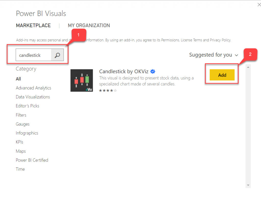Click the magnifying glass search icon
This screenshot has width=261, height=211.
click(x=57, y=55)
